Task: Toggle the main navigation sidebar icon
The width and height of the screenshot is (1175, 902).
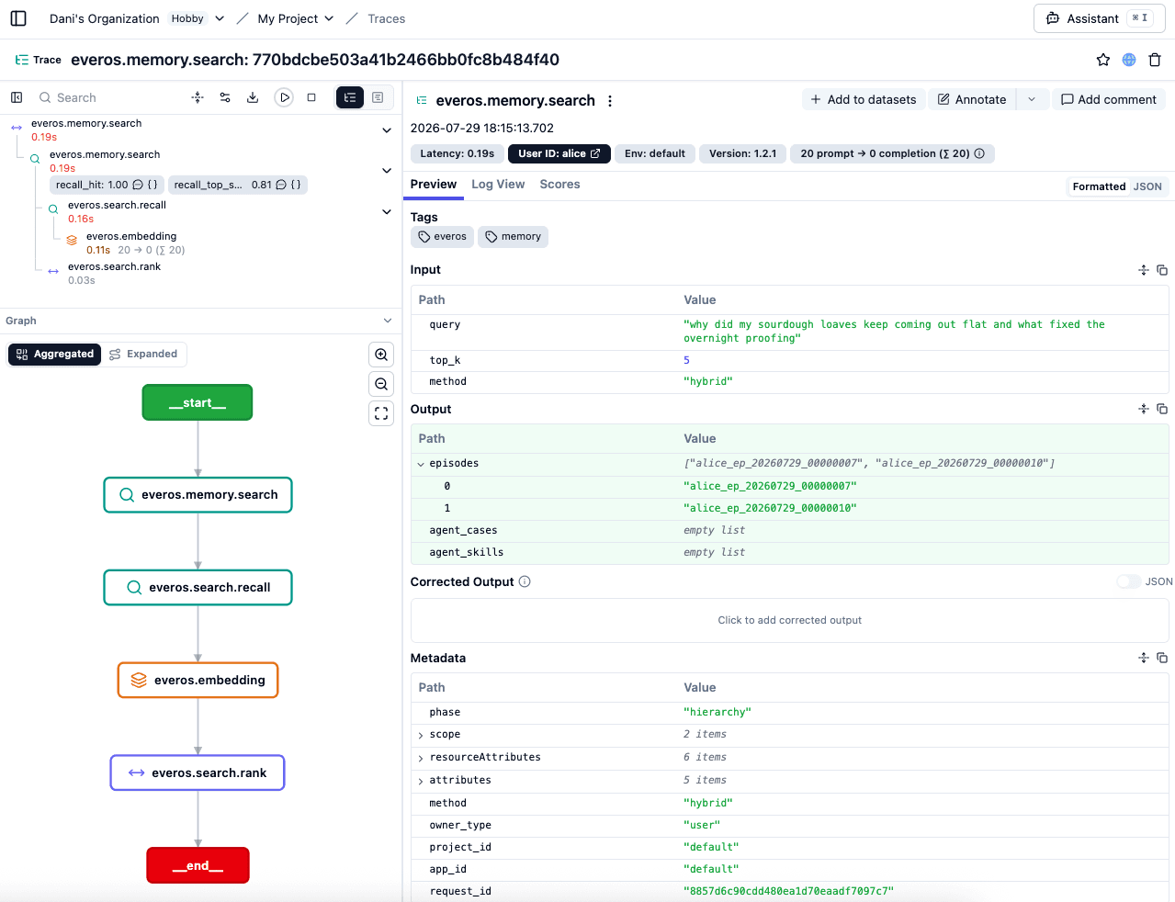Action: pos(18,18)
